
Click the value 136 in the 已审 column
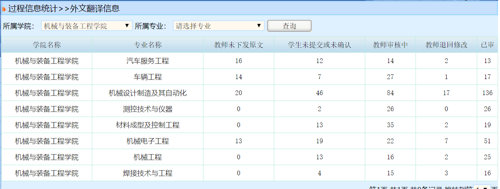[487, 93]
